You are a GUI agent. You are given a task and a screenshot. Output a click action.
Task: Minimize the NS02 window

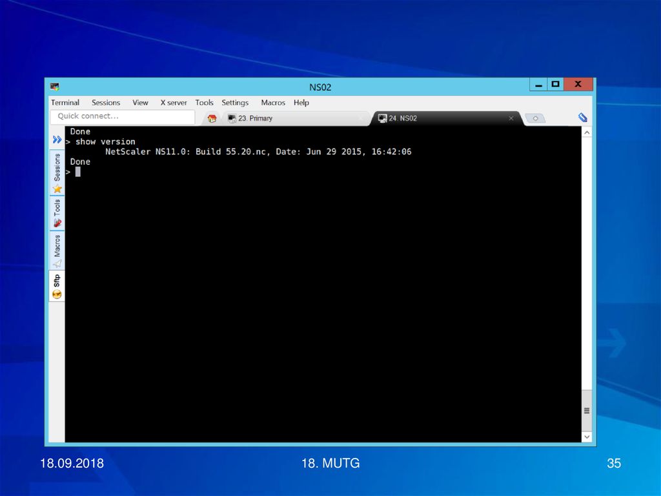538,85
